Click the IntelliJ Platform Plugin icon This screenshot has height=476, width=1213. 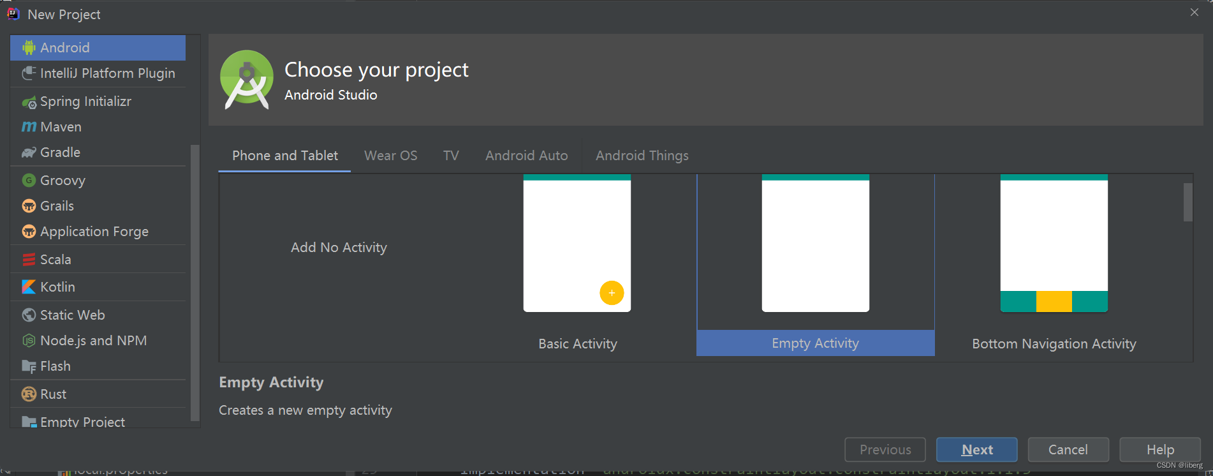point(29,73)
